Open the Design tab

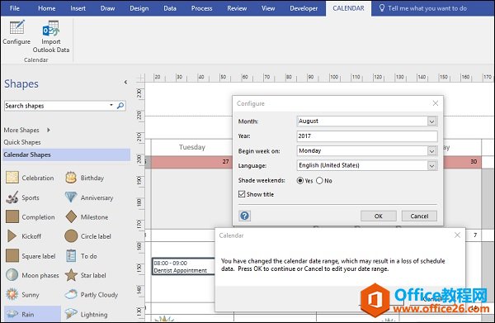click(139, 8)
